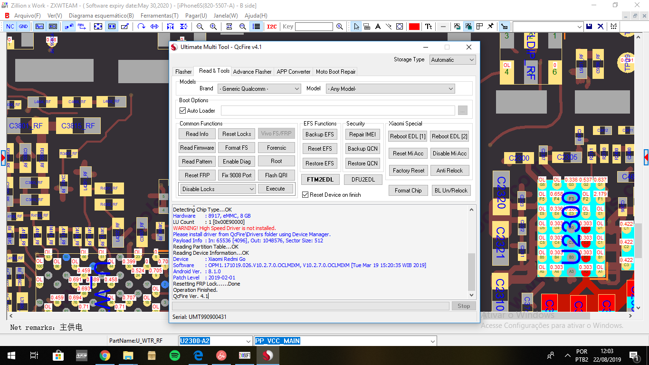The height and width of the screenshot is (365, 649).
Task: Open the Model Any Model dropdown
Action: (x=391, y=89)
